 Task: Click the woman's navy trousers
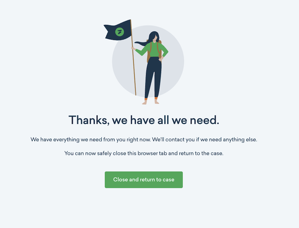click(x=153, y=78)
